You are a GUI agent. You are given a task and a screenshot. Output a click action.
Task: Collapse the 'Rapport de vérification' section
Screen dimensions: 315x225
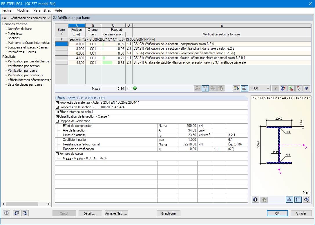tap(57, 121)
